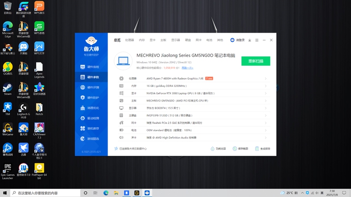Switch to 电池 tab
This screenshot has width=351, height=197.
point(209,40)
